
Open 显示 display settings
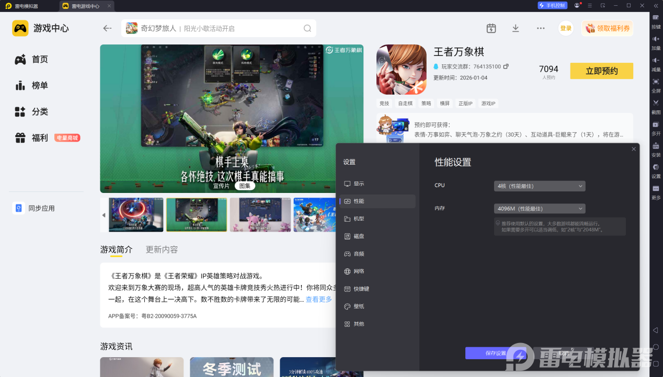[x=378, y=184]
